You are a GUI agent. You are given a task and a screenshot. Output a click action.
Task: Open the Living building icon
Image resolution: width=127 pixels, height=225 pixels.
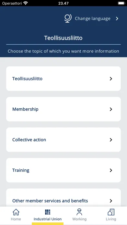111,212
